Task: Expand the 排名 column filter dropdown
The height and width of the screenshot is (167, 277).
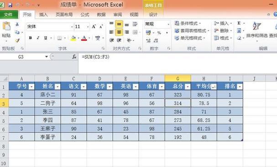Action: pyautogui.click(x=240, y=87)
